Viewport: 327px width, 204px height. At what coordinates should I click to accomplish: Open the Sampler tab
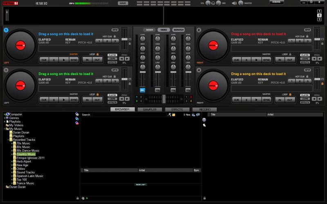(150, 109)
